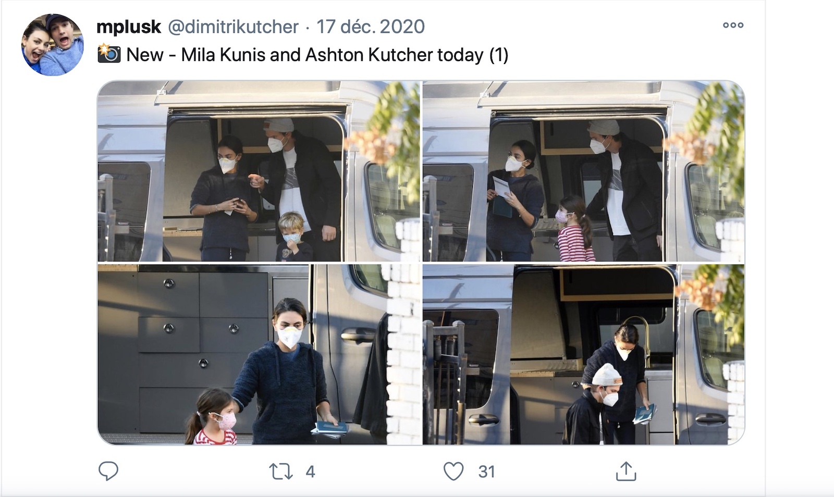Click the like count 31
Viewport: 834px width, 497px height.
point(486,471)
